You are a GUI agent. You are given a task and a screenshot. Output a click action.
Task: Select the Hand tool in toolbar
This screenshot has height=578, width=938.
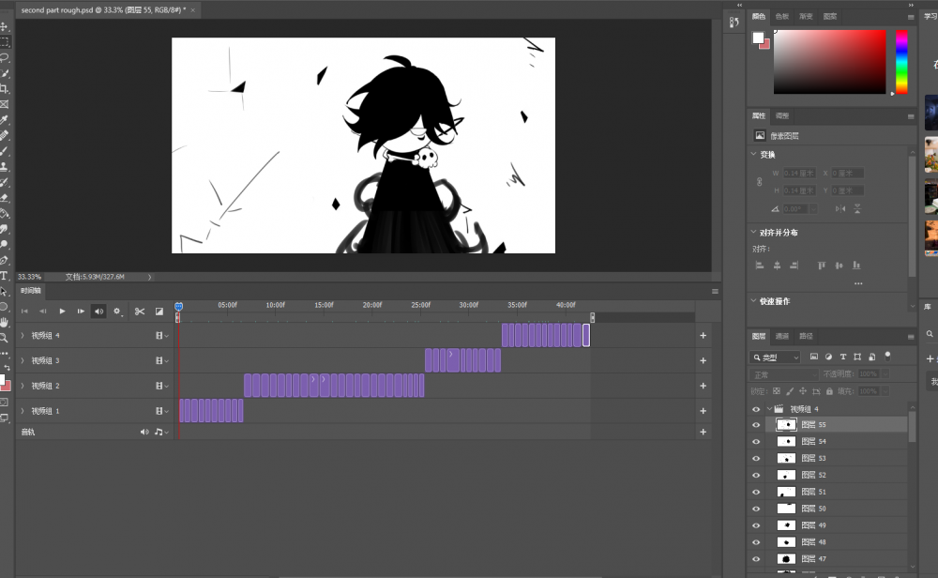tap(5, 322)
